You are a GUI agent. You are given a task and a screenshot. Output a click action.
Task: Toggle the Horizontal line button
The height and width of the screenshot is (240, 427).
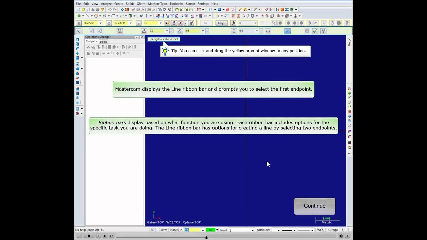(268, 31)
